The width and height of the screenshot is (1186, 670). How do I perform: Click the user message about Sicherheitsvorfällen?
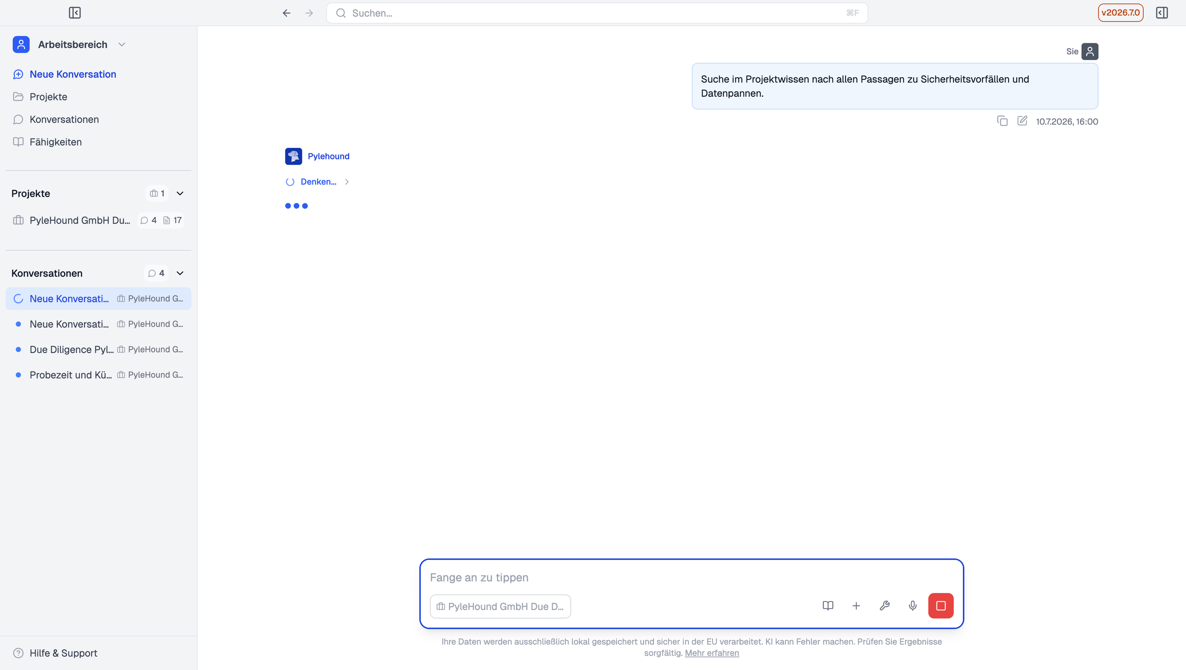(894, 86)
